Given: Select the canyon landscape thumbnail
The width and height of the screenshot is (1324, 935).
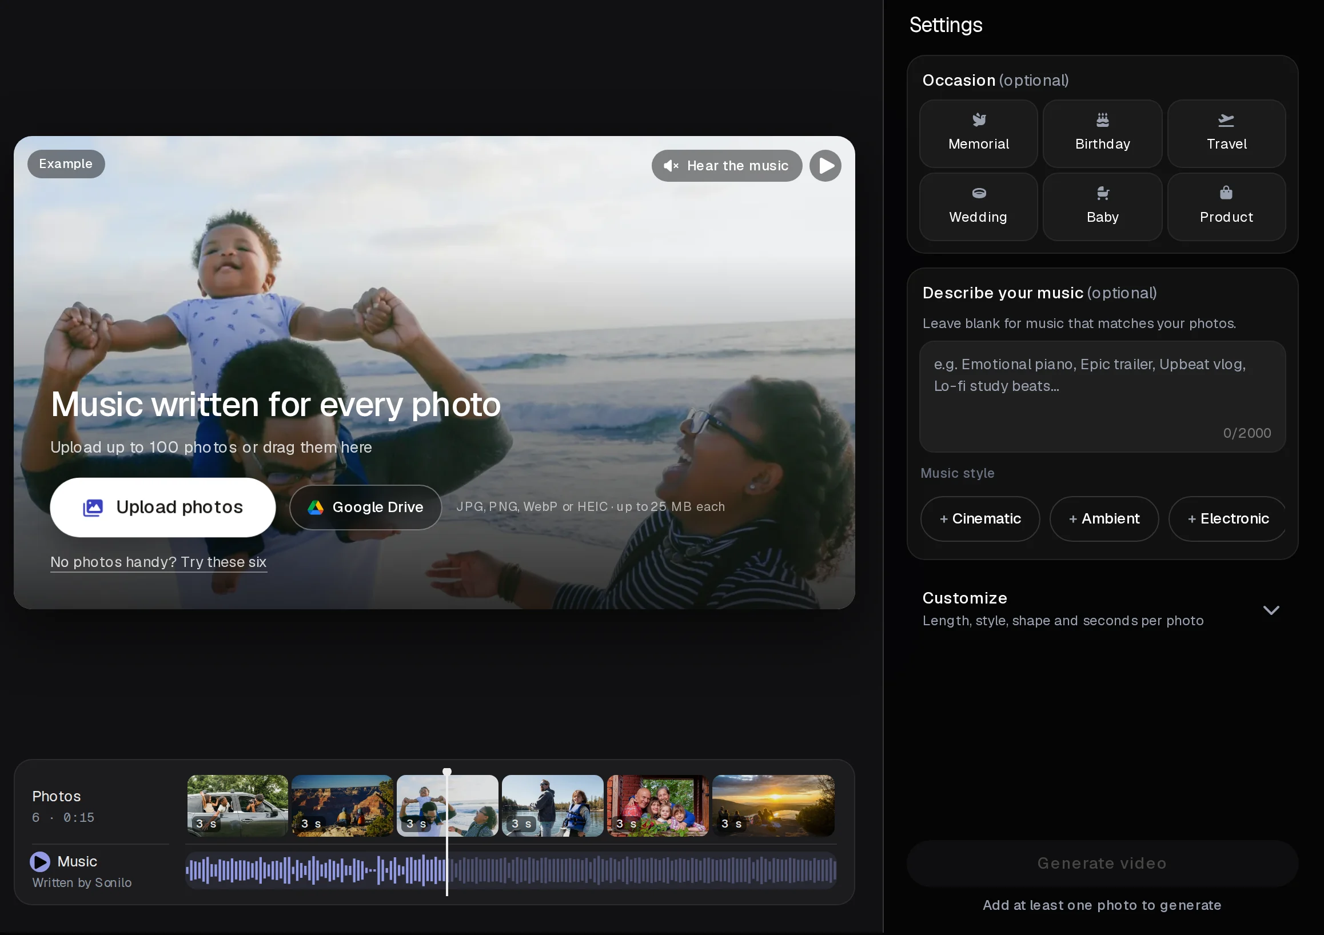Looking at the screenshot, I should point(342,805).
